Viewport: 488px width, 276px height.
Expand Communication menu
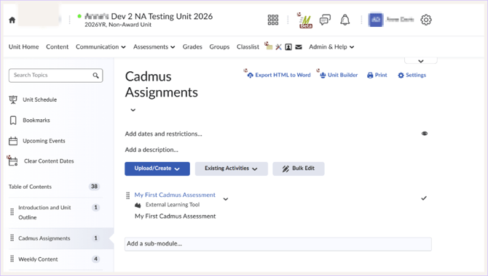101,47
